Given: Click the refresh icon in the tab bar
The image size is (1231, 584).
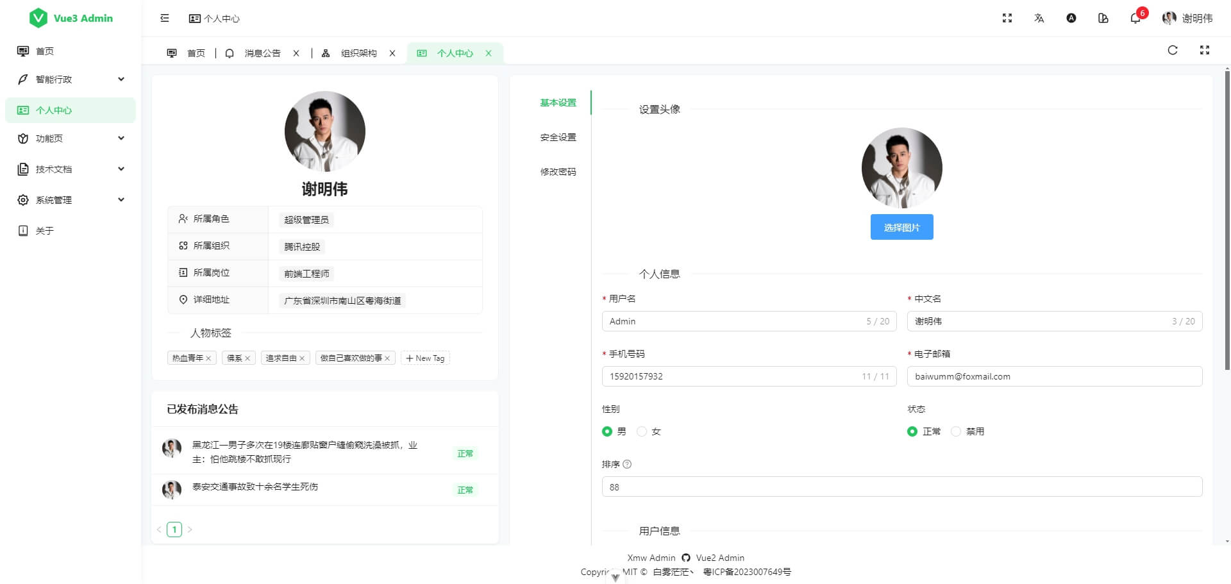Looking at the screenshot, I should tap(1172, 51).
